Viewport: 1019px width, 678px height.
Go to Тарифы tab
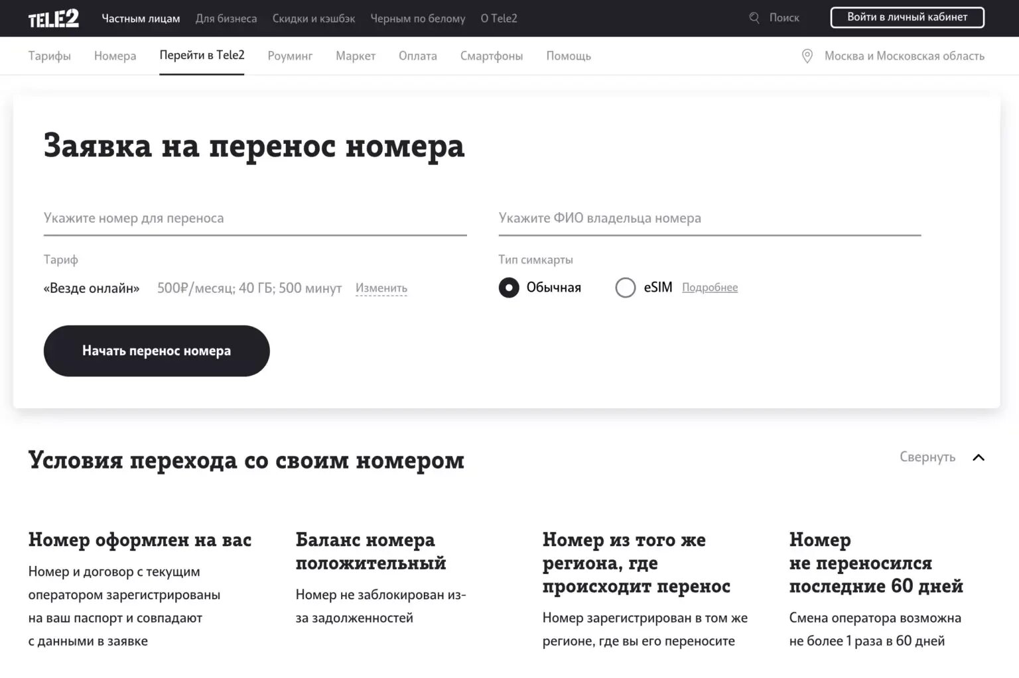point(50,56)
